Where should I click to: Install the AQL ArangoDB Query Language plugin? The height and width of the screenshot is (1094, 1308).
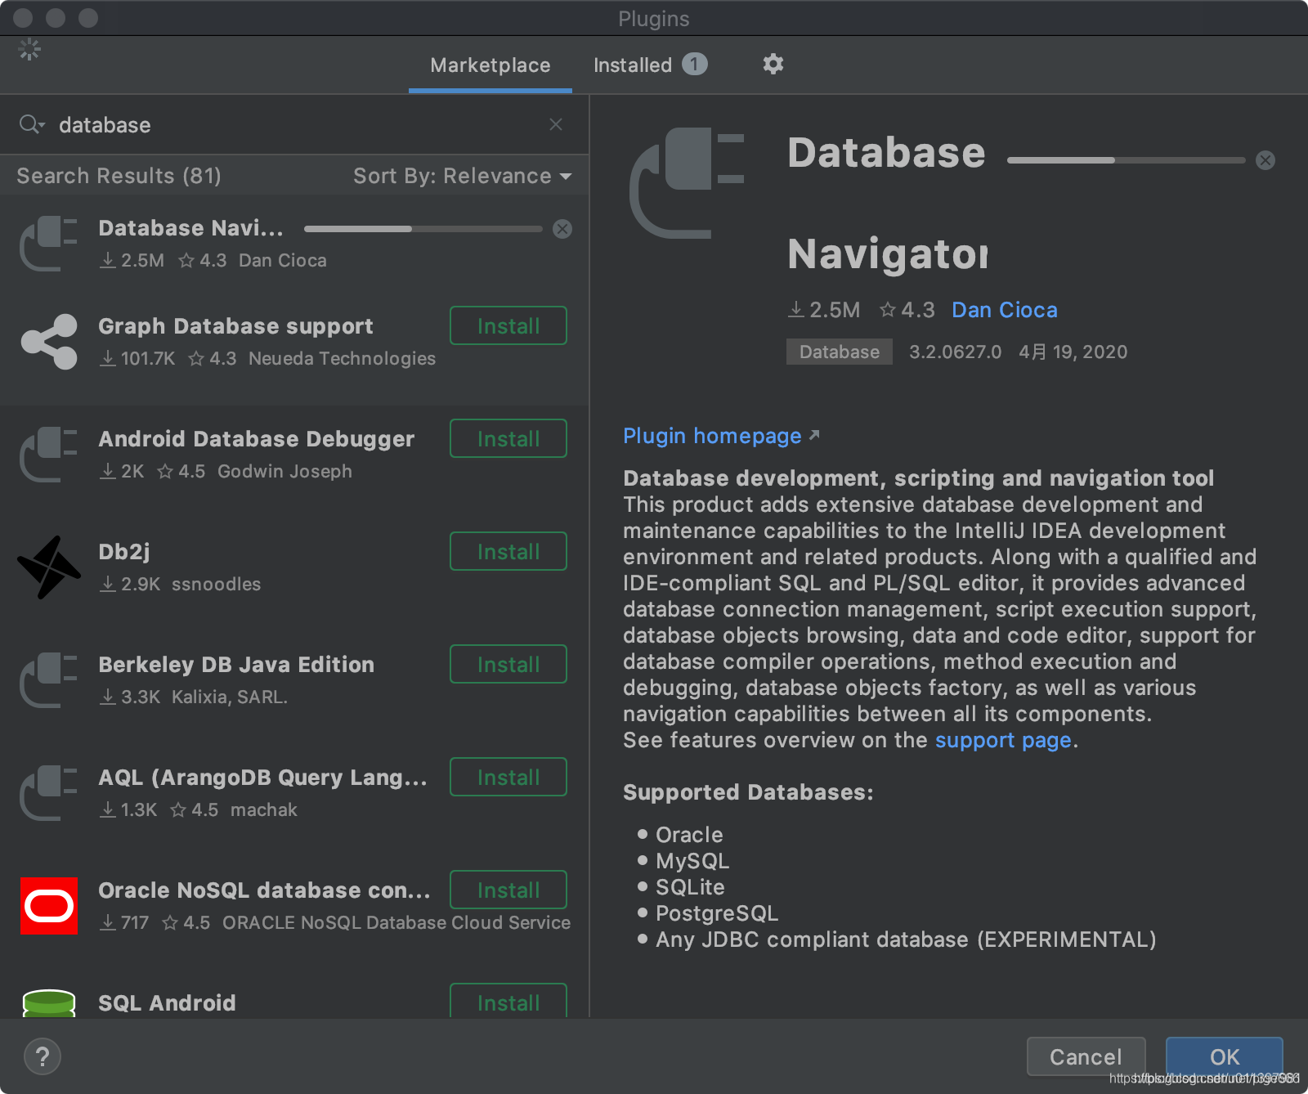point(508,777)
